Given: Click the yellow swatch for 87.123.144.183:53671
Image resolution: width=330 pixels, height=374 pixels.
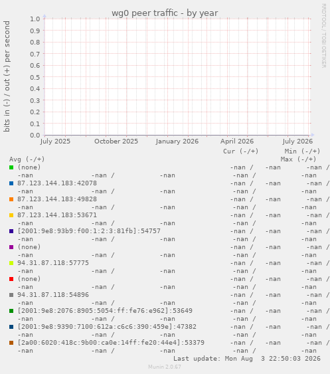Looking at the screenshot, I should 11,215.
